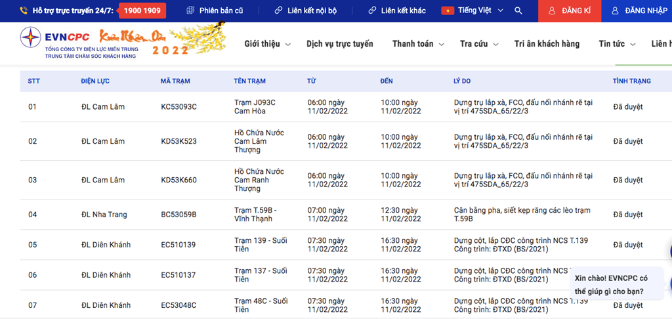
Task: Click the search magnifier icon
Action: pos(518,11)
